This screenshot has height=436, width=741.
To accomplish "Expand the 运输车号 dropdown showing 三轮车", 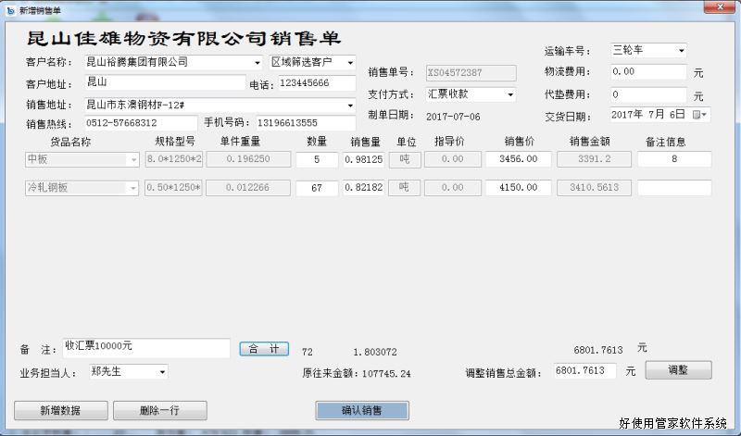I will click(680, 50).
